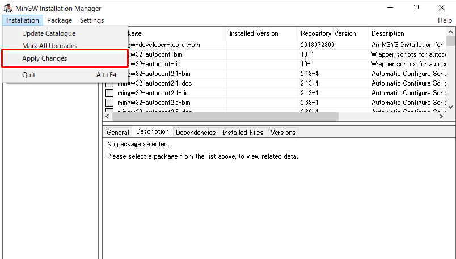This screenshot has width=456, height=259.
Task: Click 'Please select a package' message text
Action: (202, 156)
